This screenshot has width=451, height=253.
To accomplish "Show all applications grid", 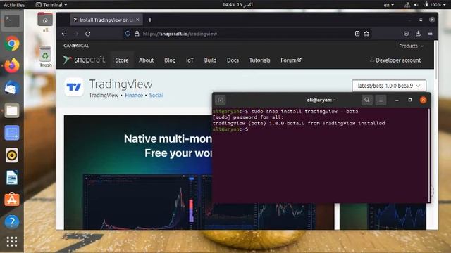I will pos(12,242).
